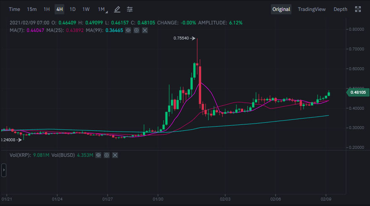Screen dimensions: 370x206
Task: Click the low price 0.46157
Action: 120,23
